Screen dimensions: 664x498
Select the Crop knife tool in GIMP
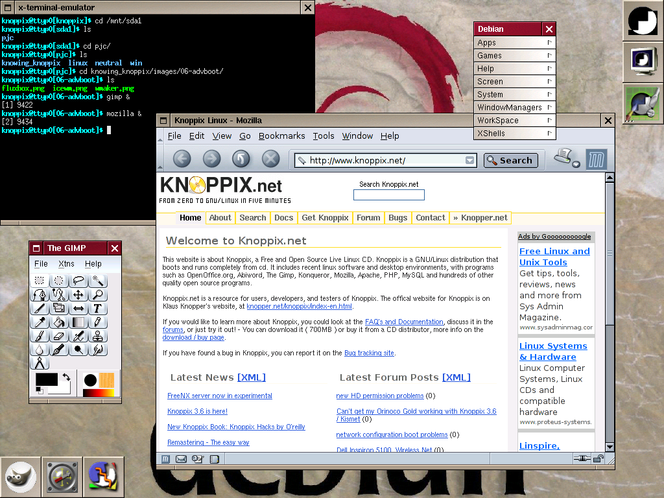tap(40, 308)
